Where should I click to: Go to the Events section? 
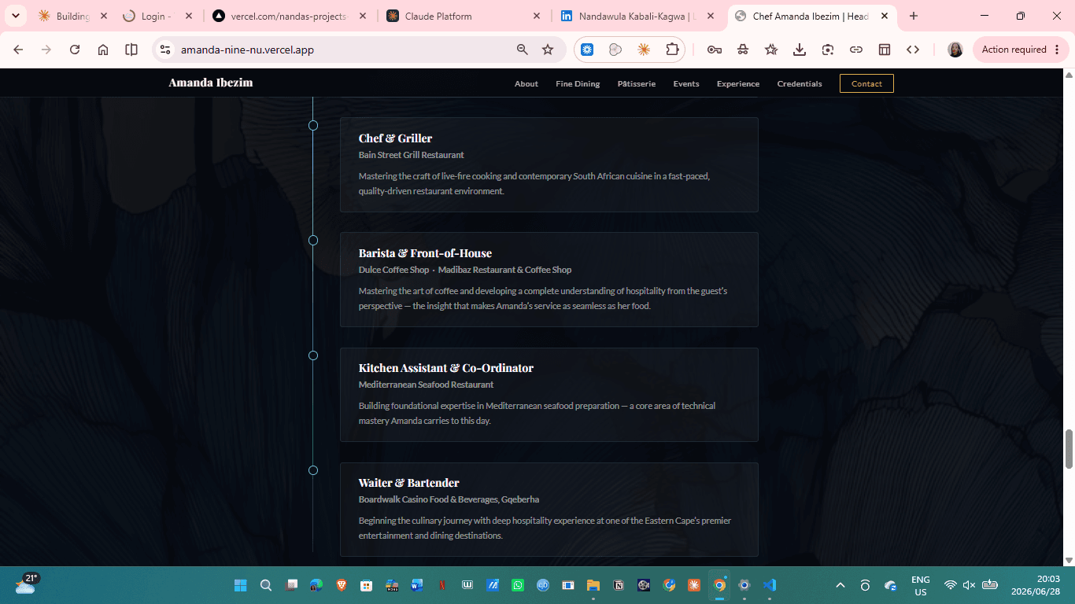click(x=686, y=83)
